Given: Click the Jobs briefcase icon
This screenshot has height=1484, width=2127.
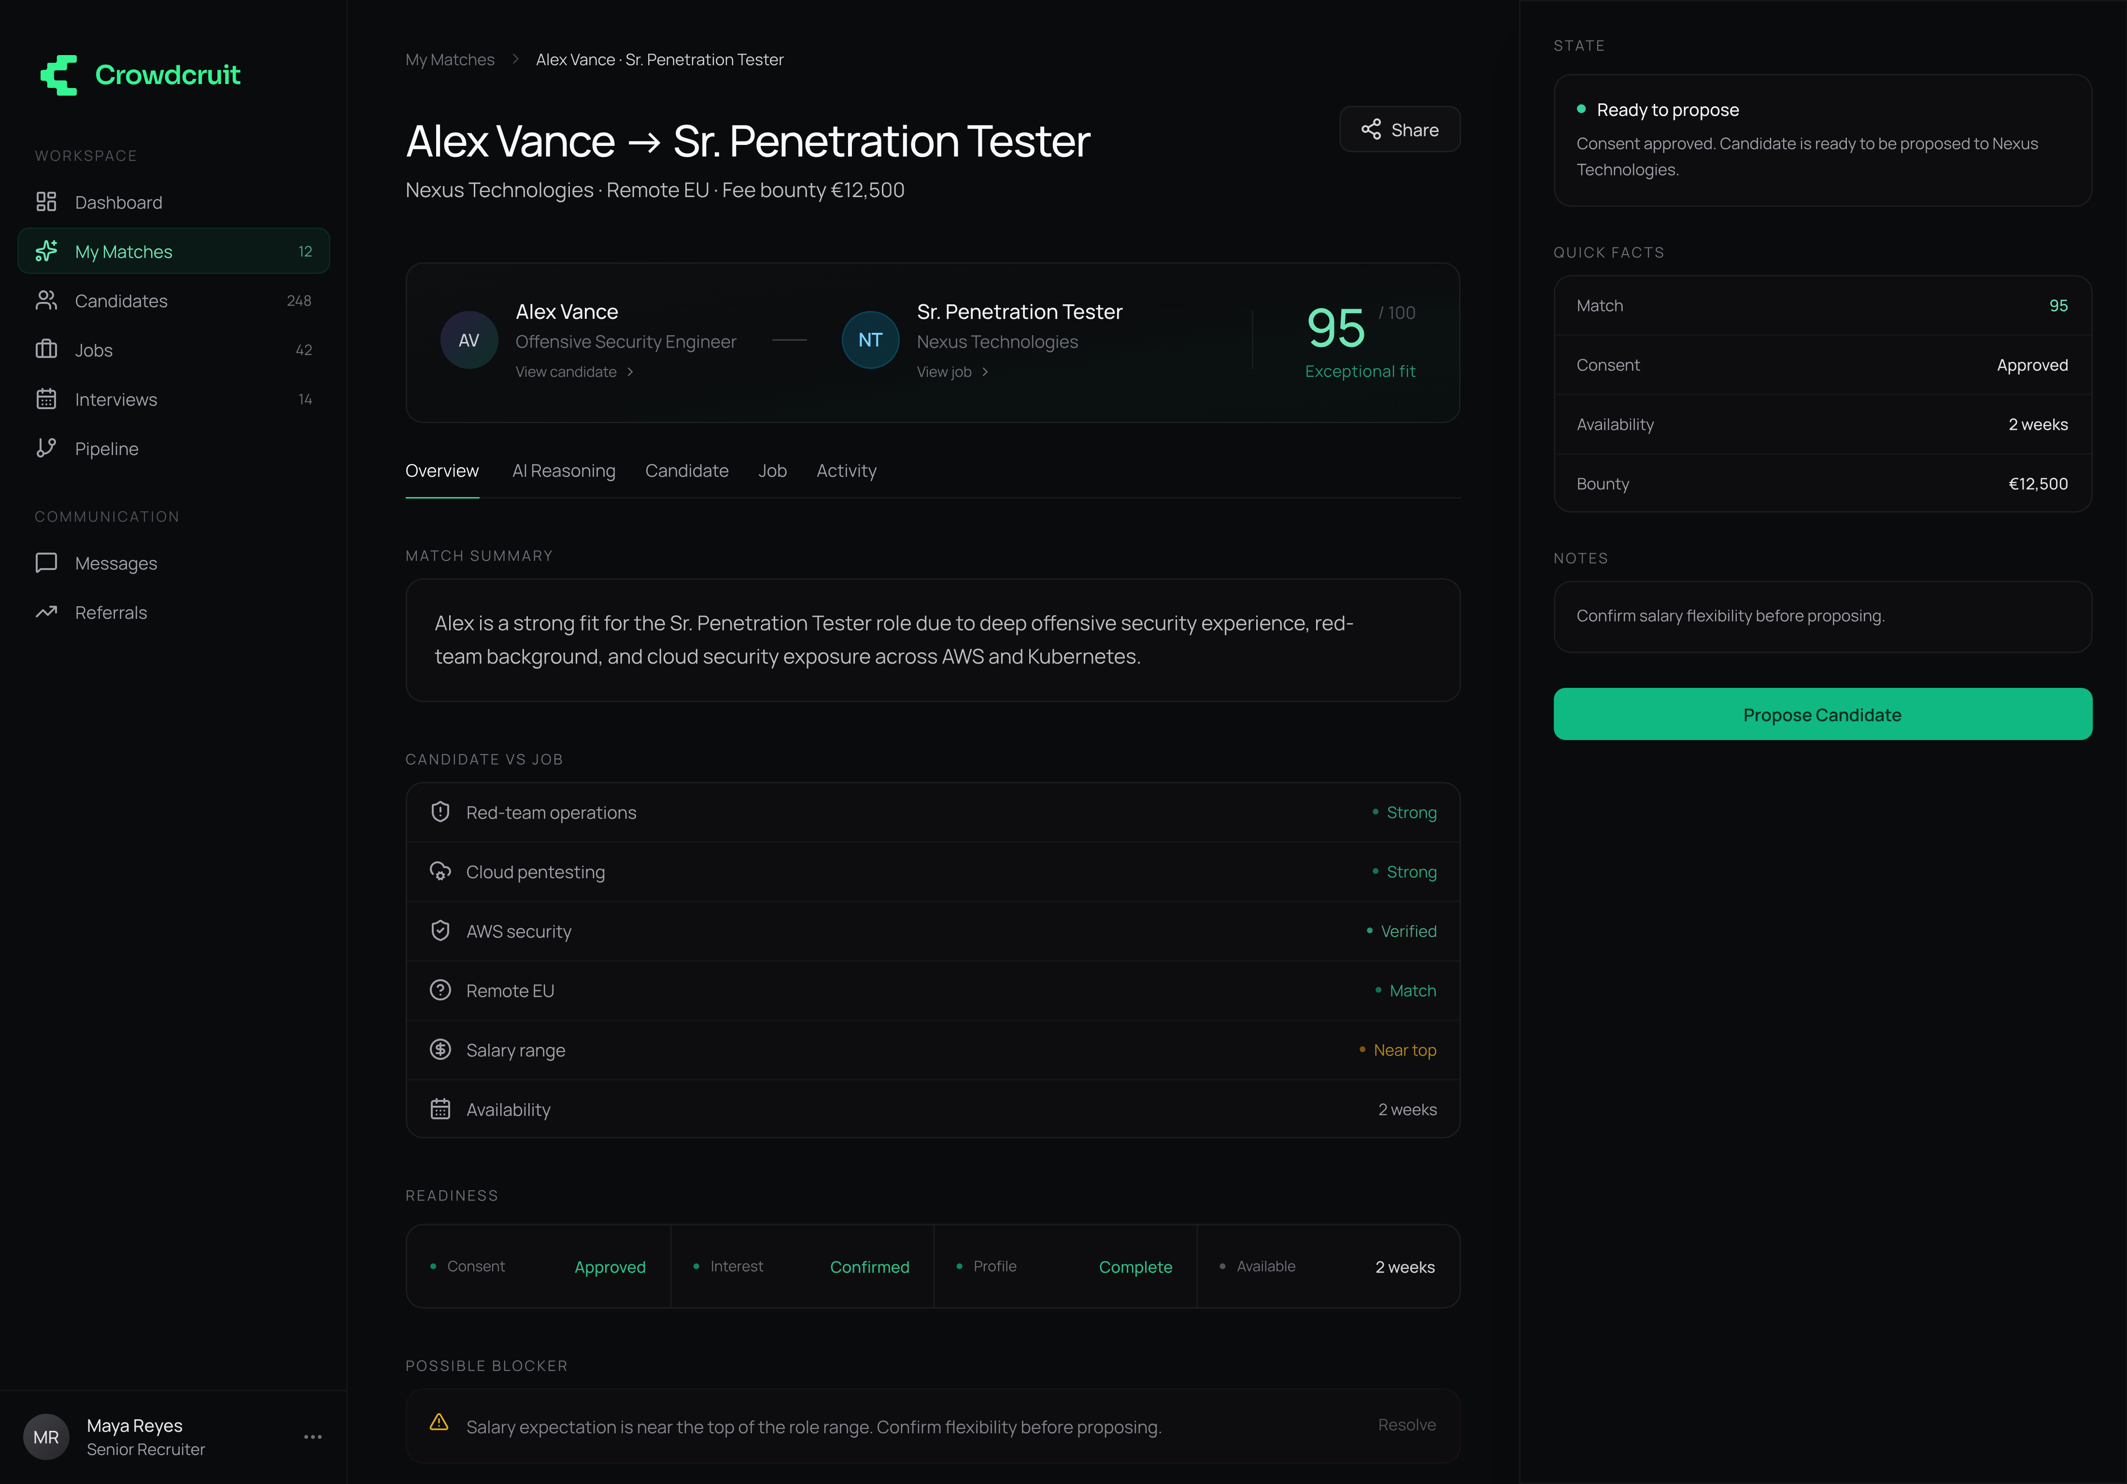Looking at the screenshot, I should 46,349.
